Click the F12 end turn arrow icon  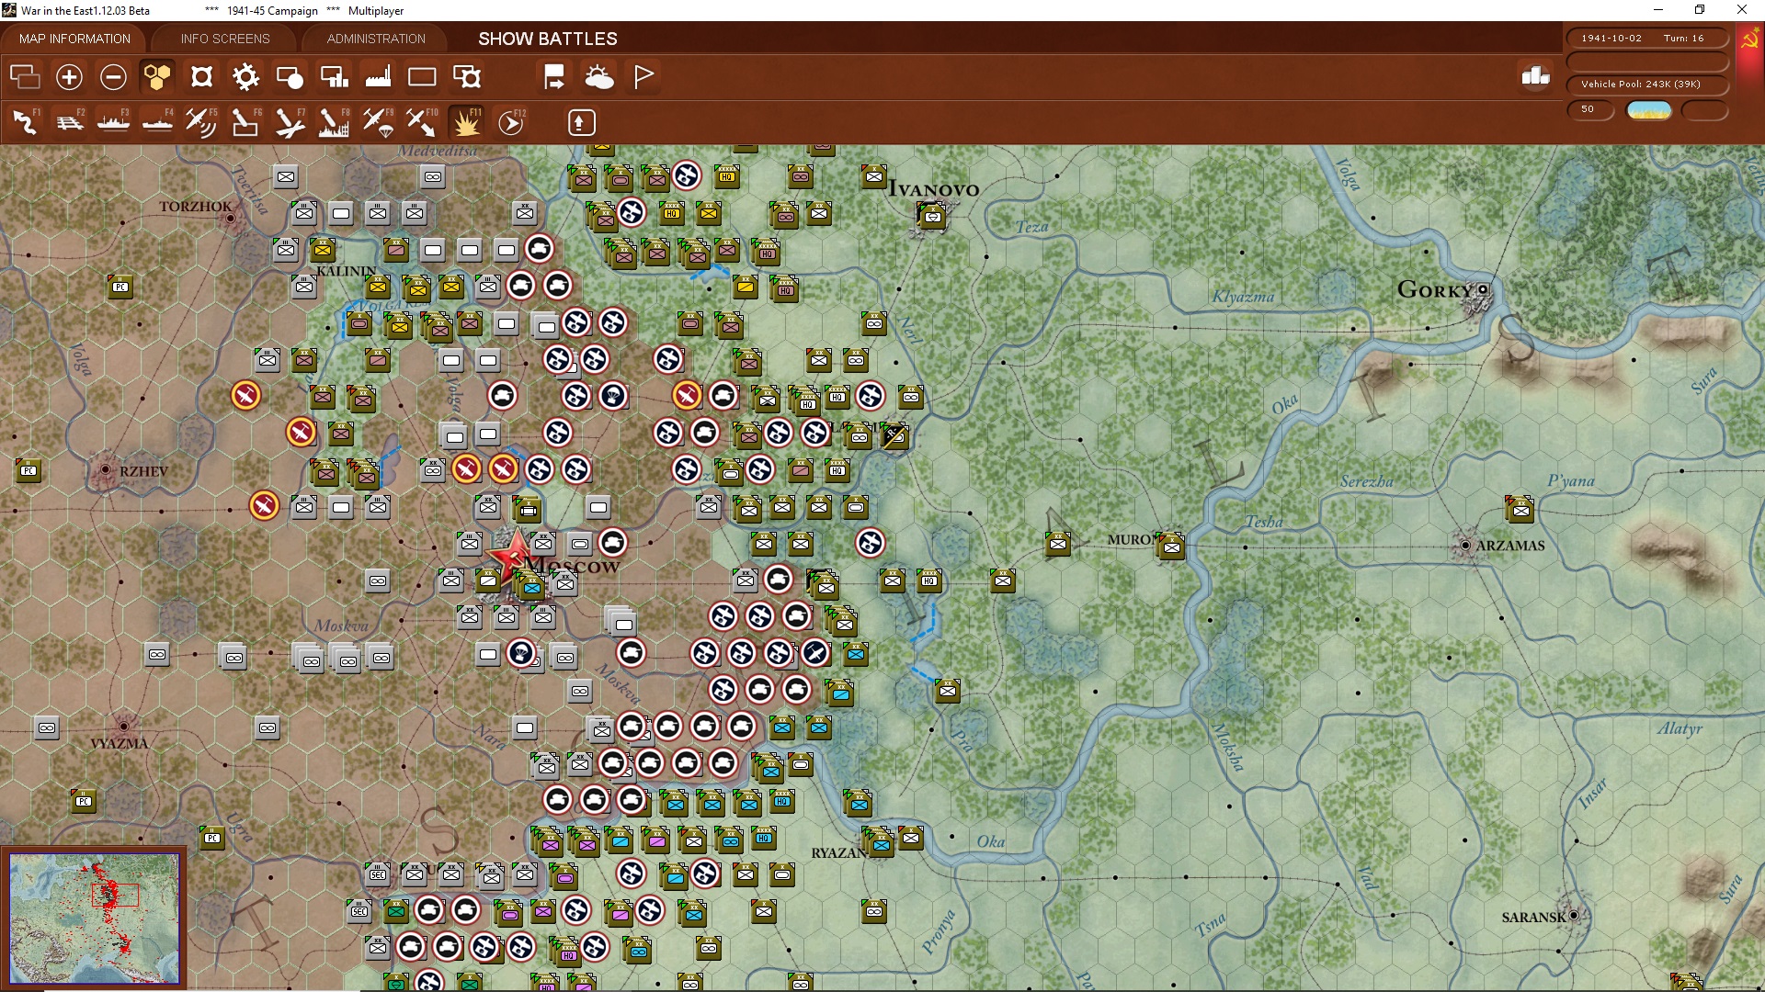[x=511, y=122]
